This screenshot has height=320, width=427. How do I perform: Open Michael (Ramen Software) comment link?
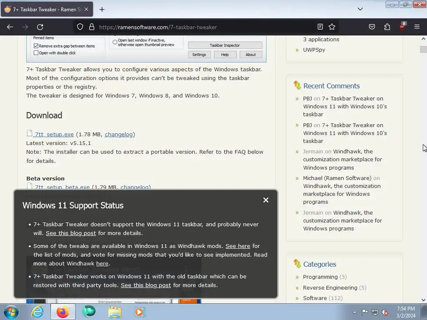coord(342,190)
